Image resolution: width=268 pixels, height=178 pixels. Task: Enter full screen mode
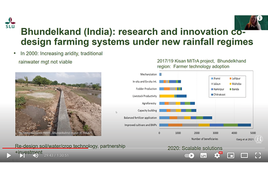258,155
